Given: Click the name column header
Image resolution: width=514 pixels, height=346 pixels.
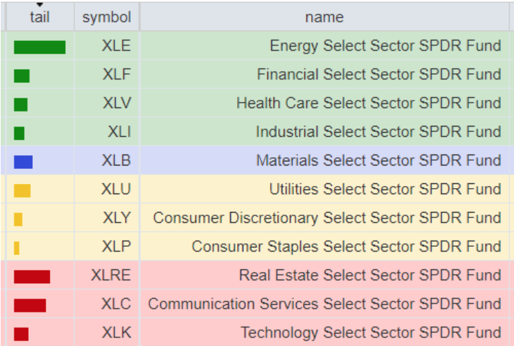Looking at the screenshot, I should 324,18.
